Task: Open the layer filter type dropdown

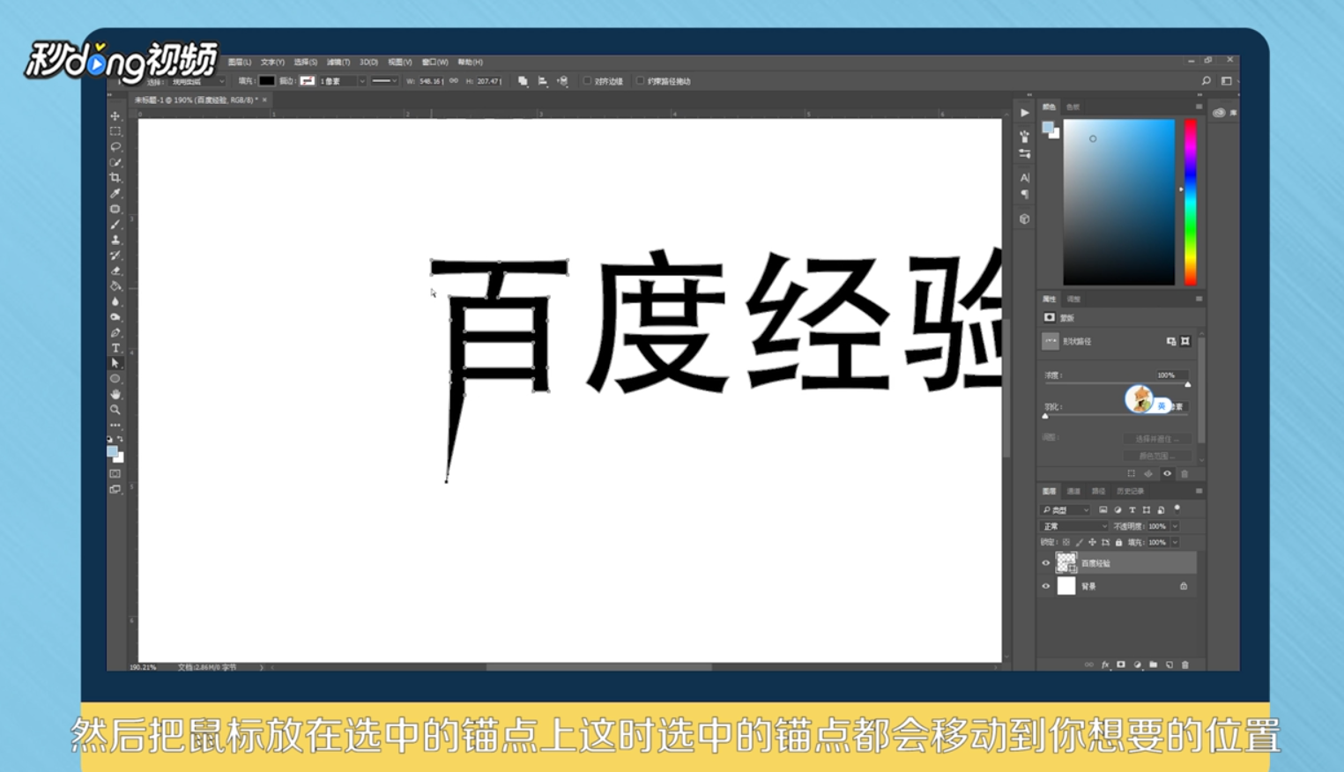Action: (x=1066, y=509)
